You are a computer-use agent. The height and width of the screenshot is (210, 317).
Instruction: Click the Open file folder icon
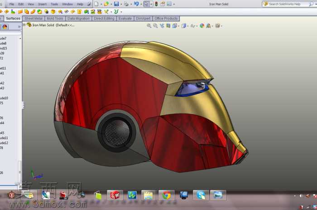coord(106,4)
